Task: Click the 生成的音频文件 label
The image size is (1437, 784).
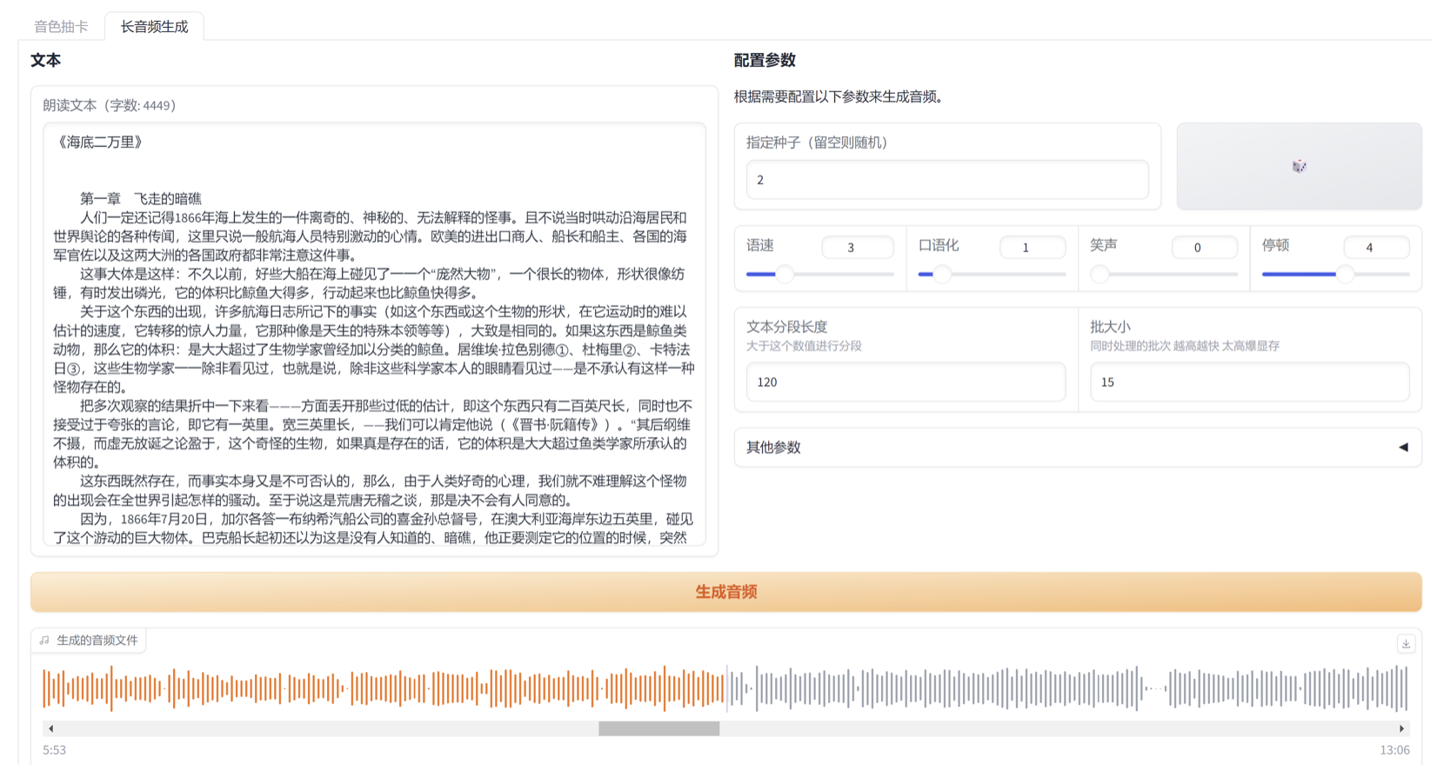Action: [97, 641]
